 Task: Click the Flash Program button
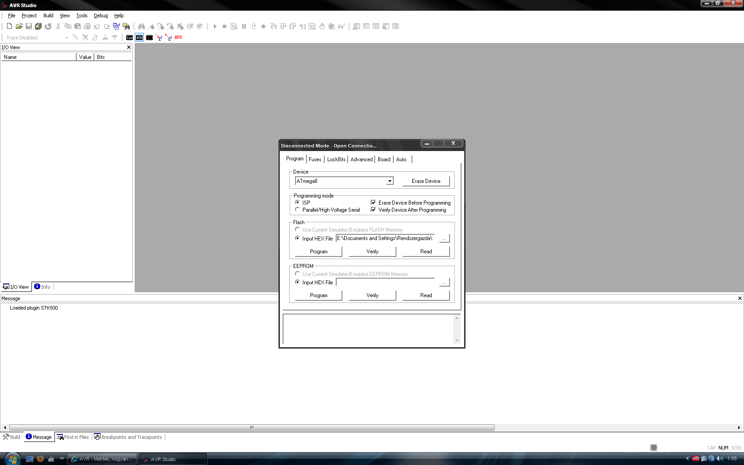coord(319,252)
